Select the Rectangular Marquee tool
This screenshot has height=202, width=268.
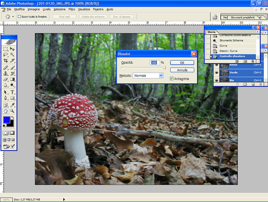pyautogui.click(x=5, y=49)
